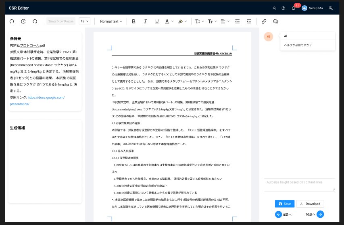
Task: Open the プロトコール.pdf reference file
Action: click(x=33, y=46)
